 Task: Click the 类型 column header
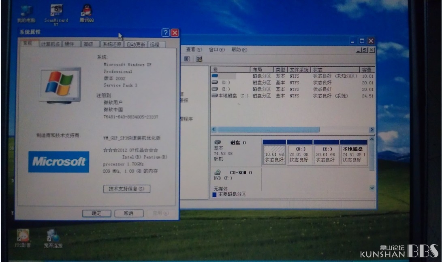click(280, 70)
